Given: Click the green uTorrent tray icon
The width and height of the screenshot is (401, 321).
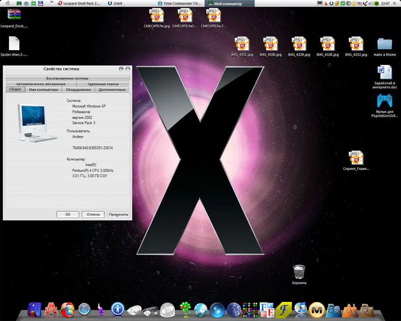Looking at the screenshot, I should click(343, 3).
